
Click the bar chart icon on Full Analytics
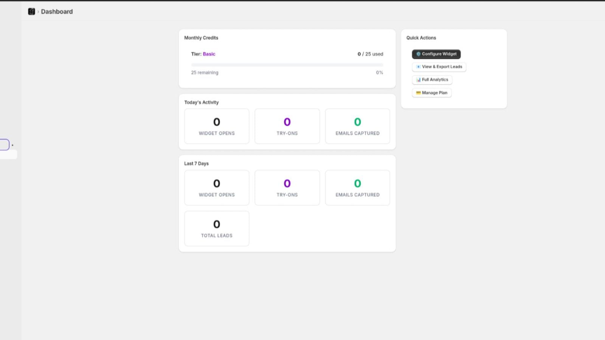click(418, 80)
